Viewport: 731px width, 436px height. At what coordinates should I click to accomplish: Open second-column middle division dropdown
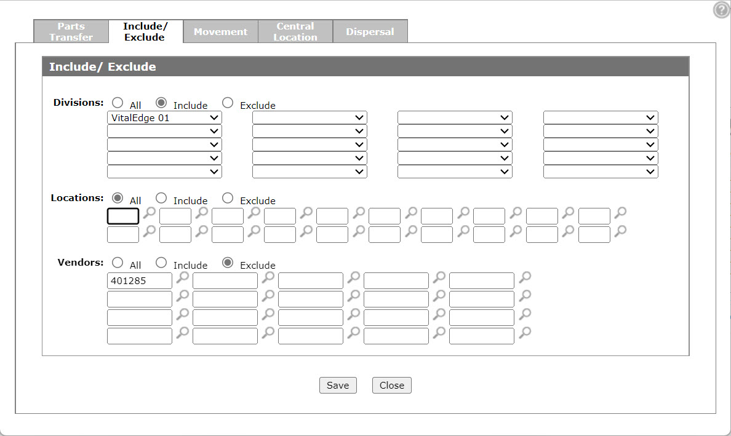(x=310, y=145)
